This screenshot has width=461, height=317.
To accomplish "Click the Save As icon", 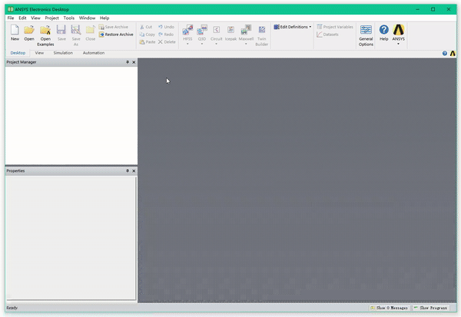I will 76,30.
